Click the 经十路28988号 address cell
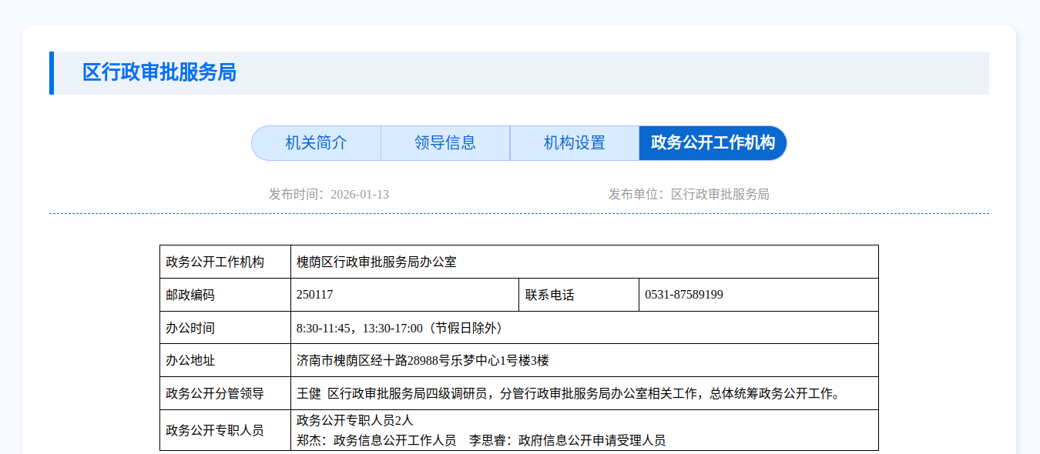This screenshot has width=1040, height=454. (423, 360)
